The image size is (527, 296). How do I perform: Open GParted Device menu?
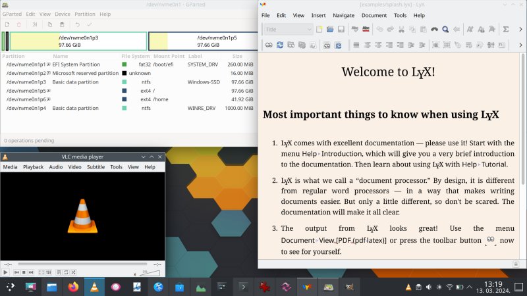tap(63, 14)
